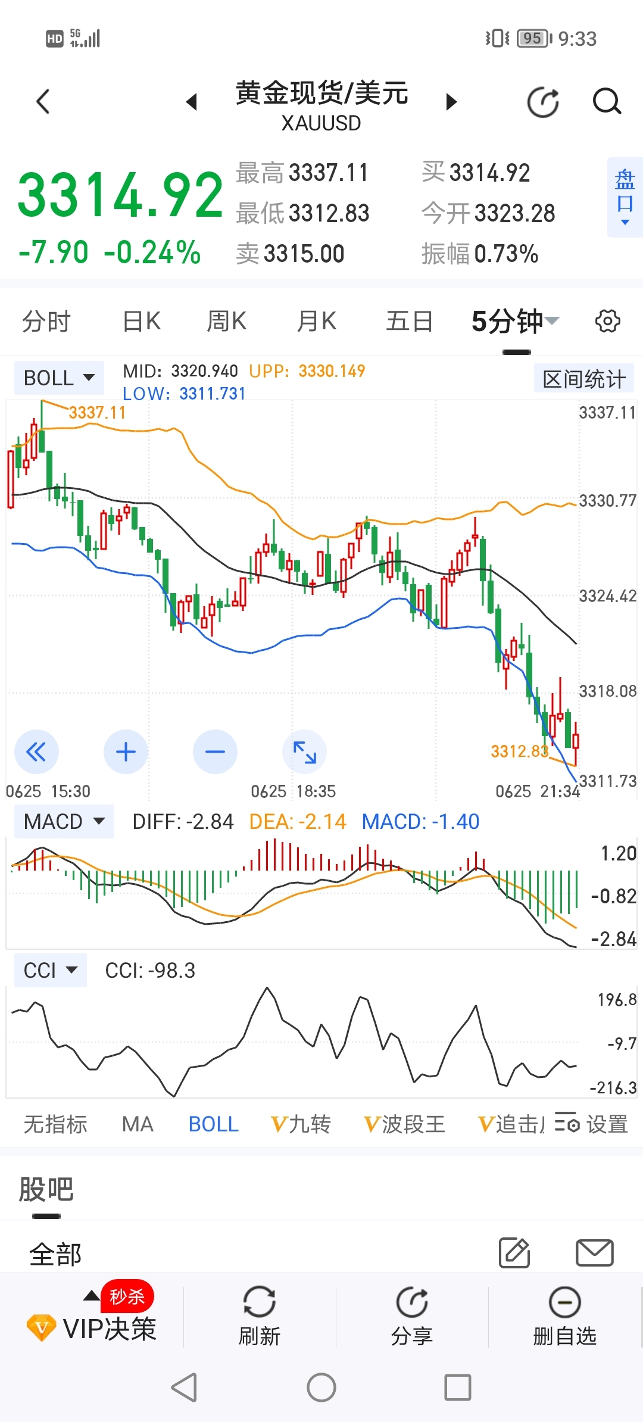Switch to next symbol with right triangle

tap(451, 102)
